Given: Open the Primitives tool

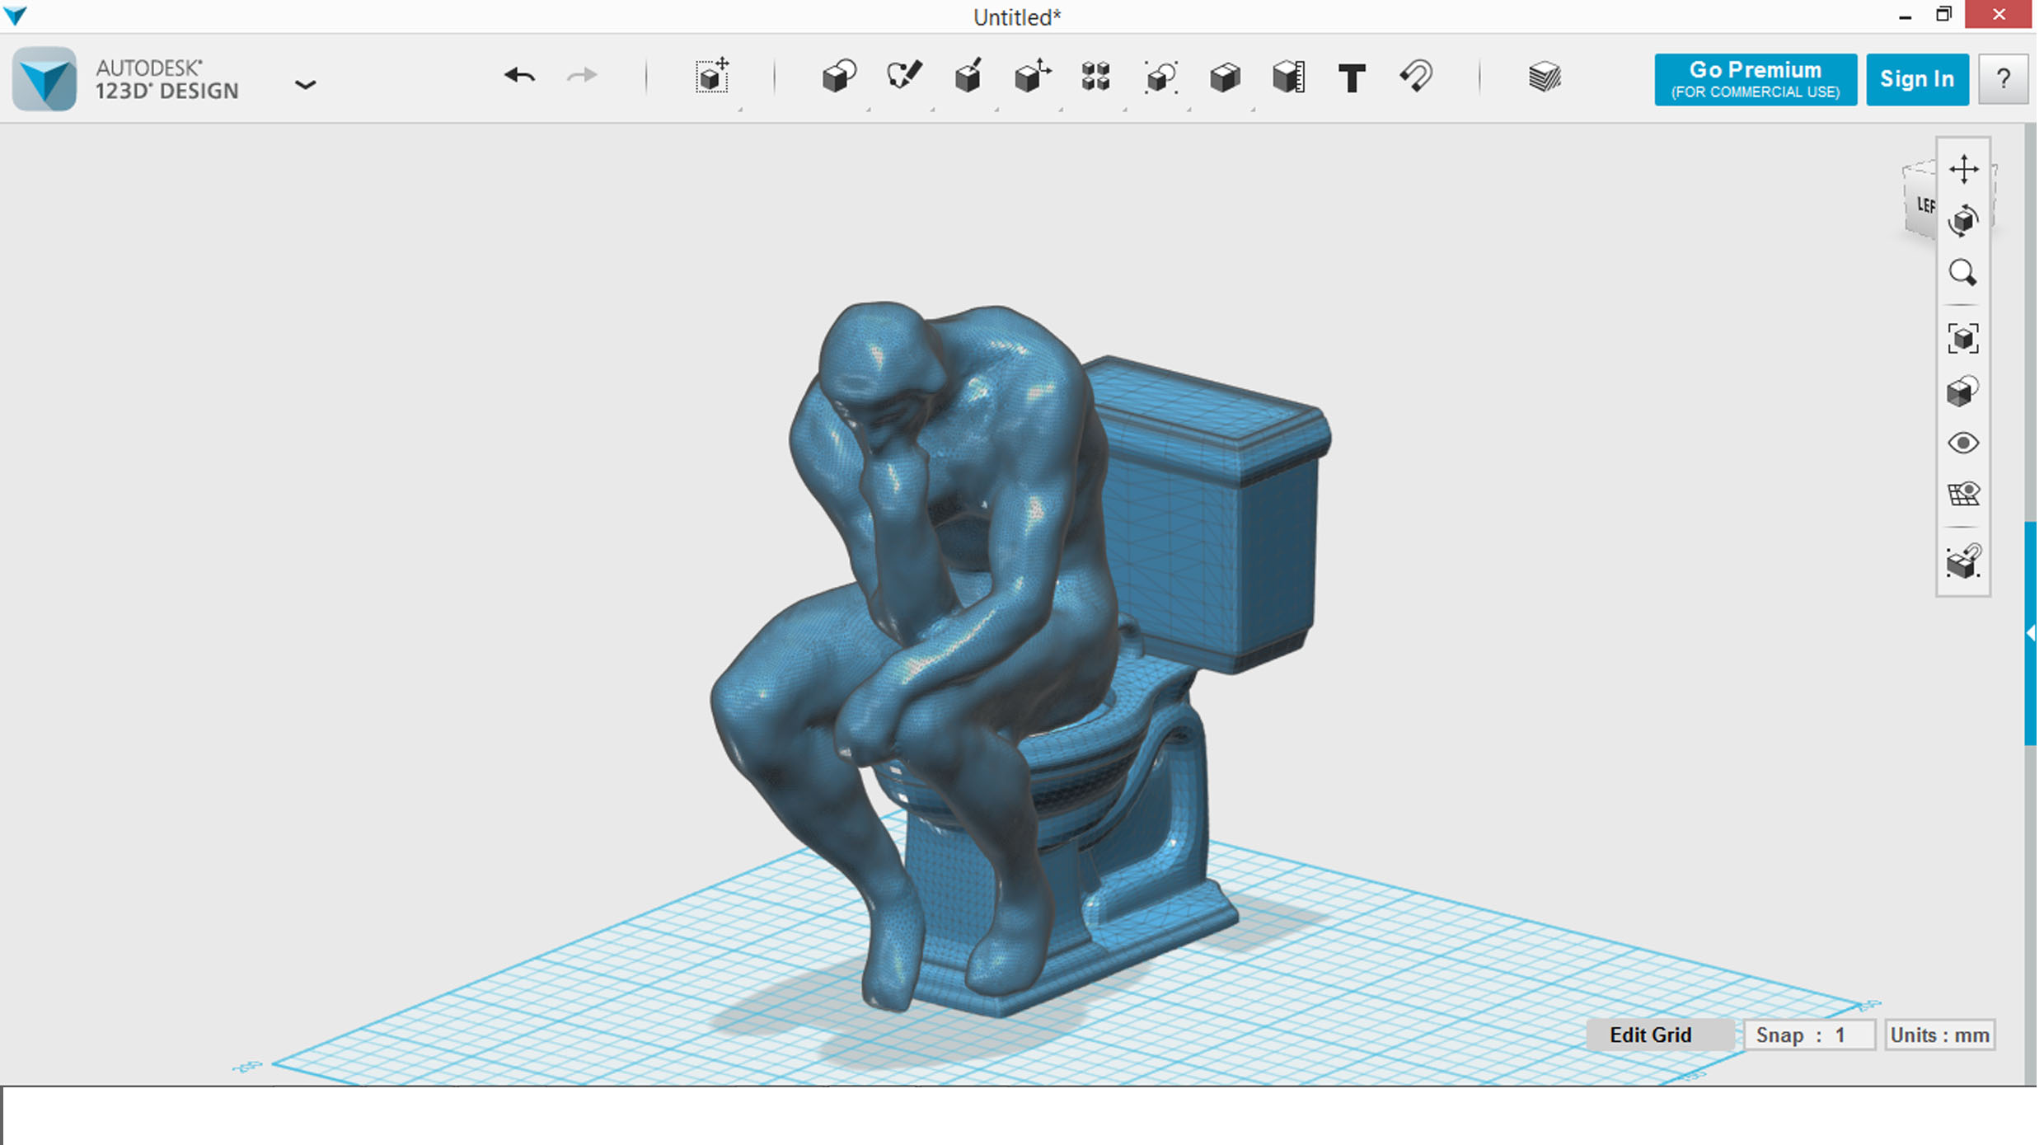Looking at the screenshot, I should click(839, 77).
